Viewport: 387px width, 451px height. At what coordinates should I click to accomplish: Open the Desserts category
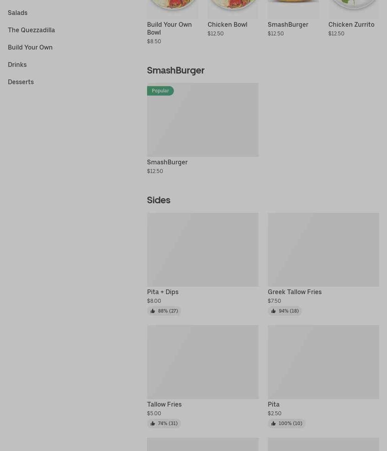point(21,82)
